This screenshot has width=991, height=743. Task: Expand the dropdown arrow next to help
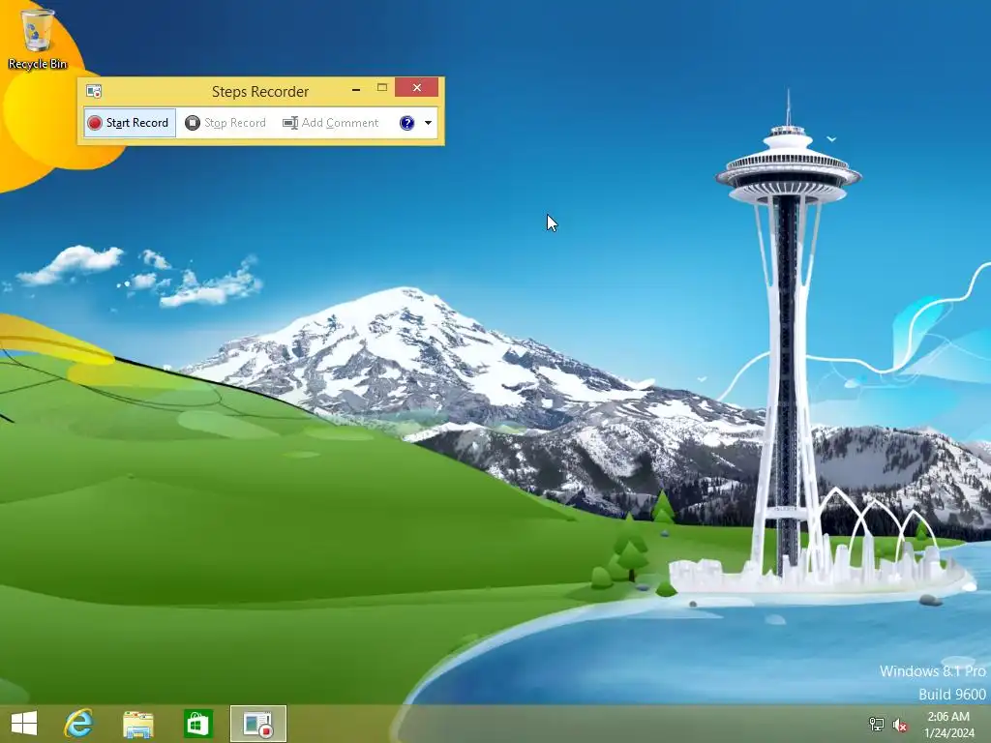click(429, 123)
